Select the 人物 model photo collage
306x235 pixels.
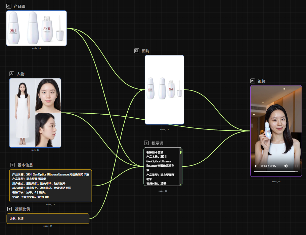[35, 113]
